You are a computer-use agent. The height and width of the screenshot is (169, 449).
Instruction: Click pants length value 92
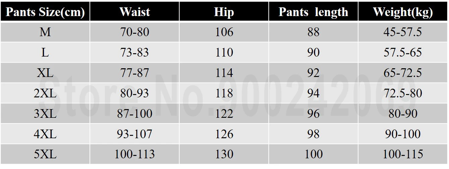(x=313, y=73)
